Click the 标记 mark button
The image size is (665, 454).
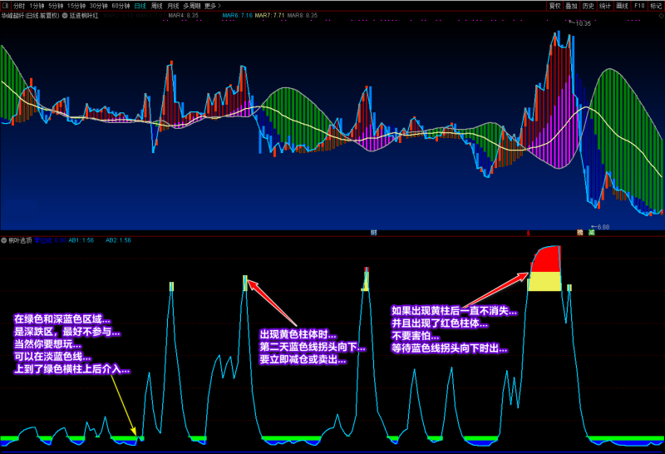[x=654, y=5]
